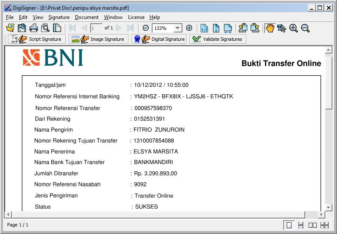Click the Print icon
337x234 pixels.
coord(34,28)
